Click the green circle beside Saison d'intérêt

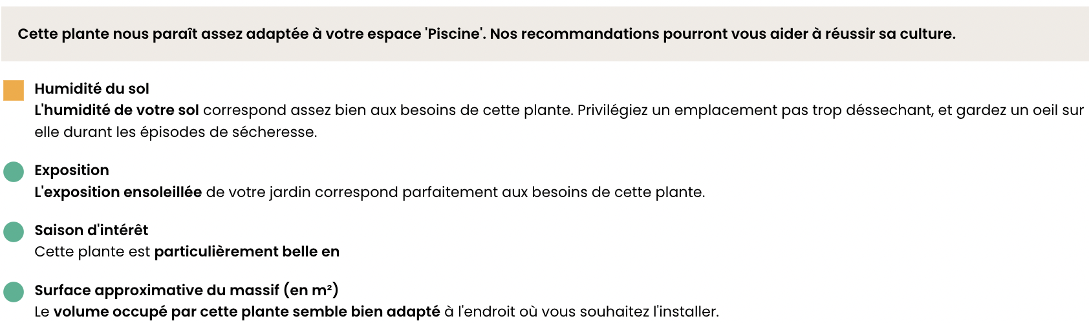[14, 232]
